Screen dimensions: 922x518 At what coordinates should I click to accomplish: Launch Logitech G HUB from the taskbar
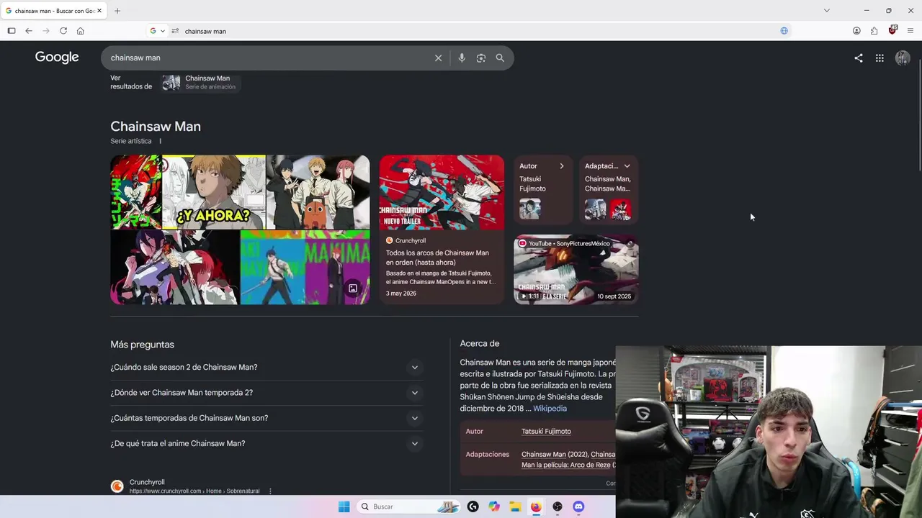473,506
